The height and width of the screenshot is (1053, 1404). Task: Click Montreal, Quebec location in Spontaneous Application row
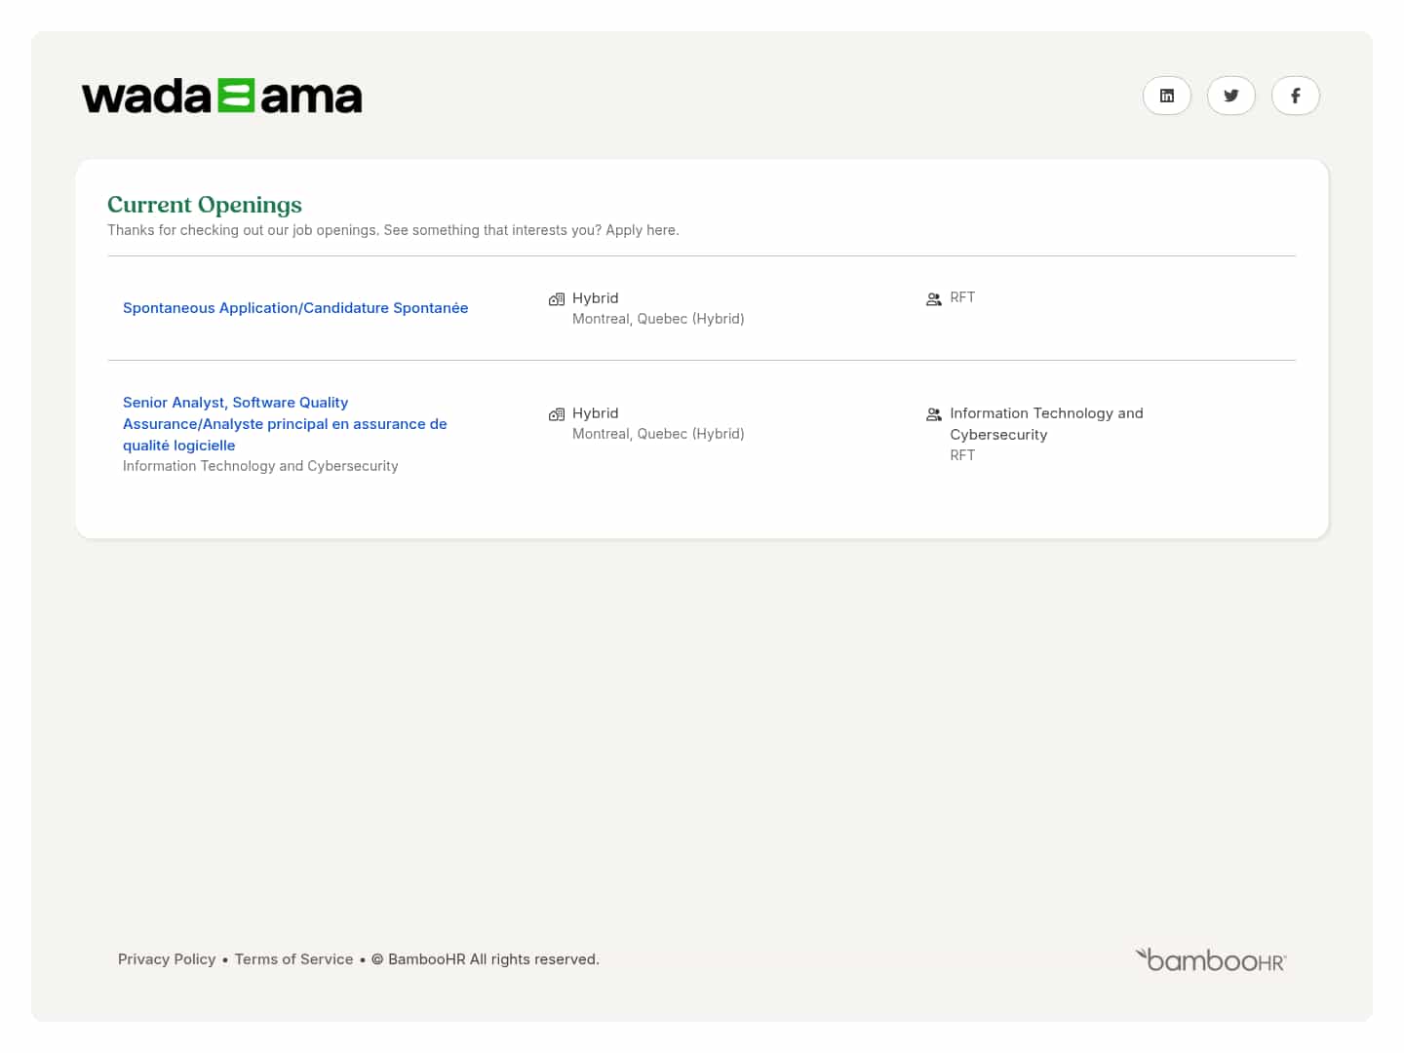(658, 319)
